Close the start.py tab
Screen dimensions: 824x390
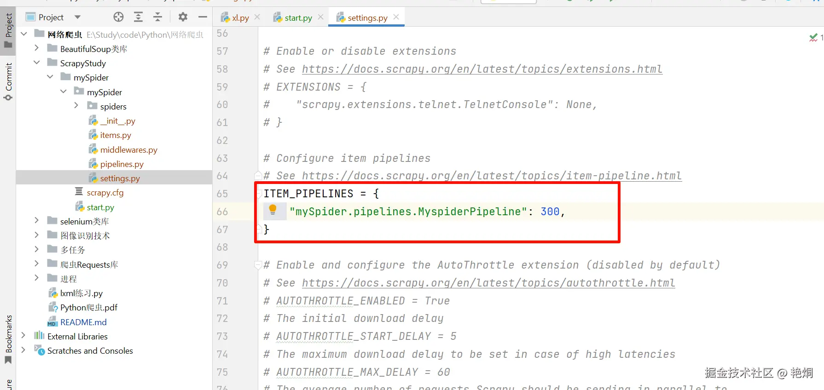click(x=321, y=17)
